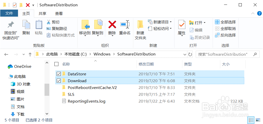
Task: Click Copy path command
Action: [x=57, y=28]
